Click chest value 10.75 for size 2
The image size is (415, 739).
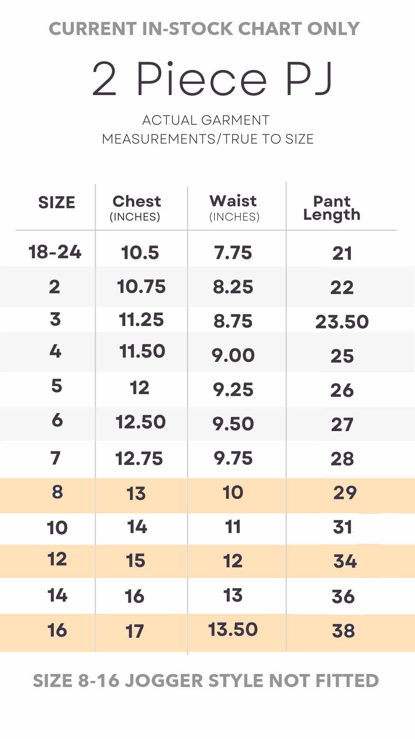[141, 287]
